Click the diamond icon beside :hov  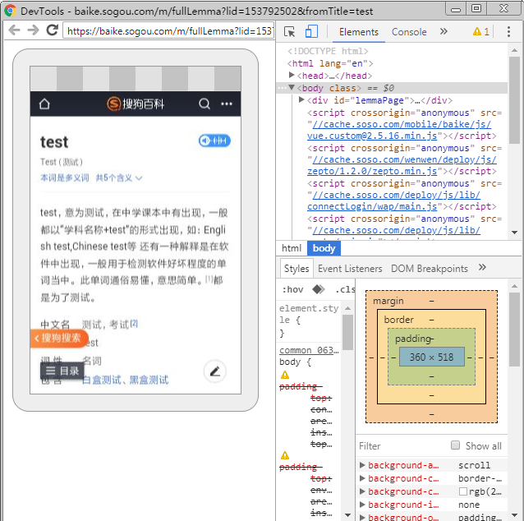pyautogui.click(x=318, y=289)
